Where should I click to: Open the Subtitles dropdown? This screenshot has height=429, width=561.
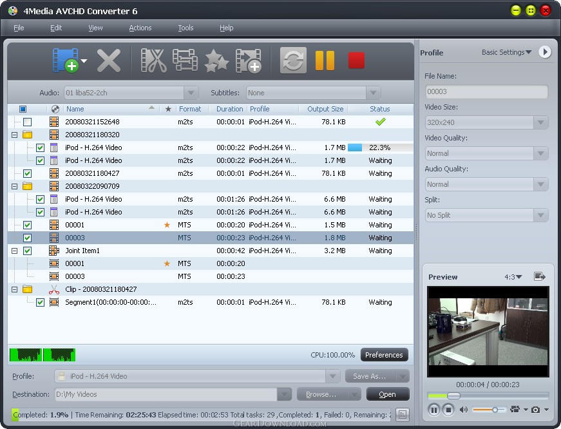pos(373,93)
